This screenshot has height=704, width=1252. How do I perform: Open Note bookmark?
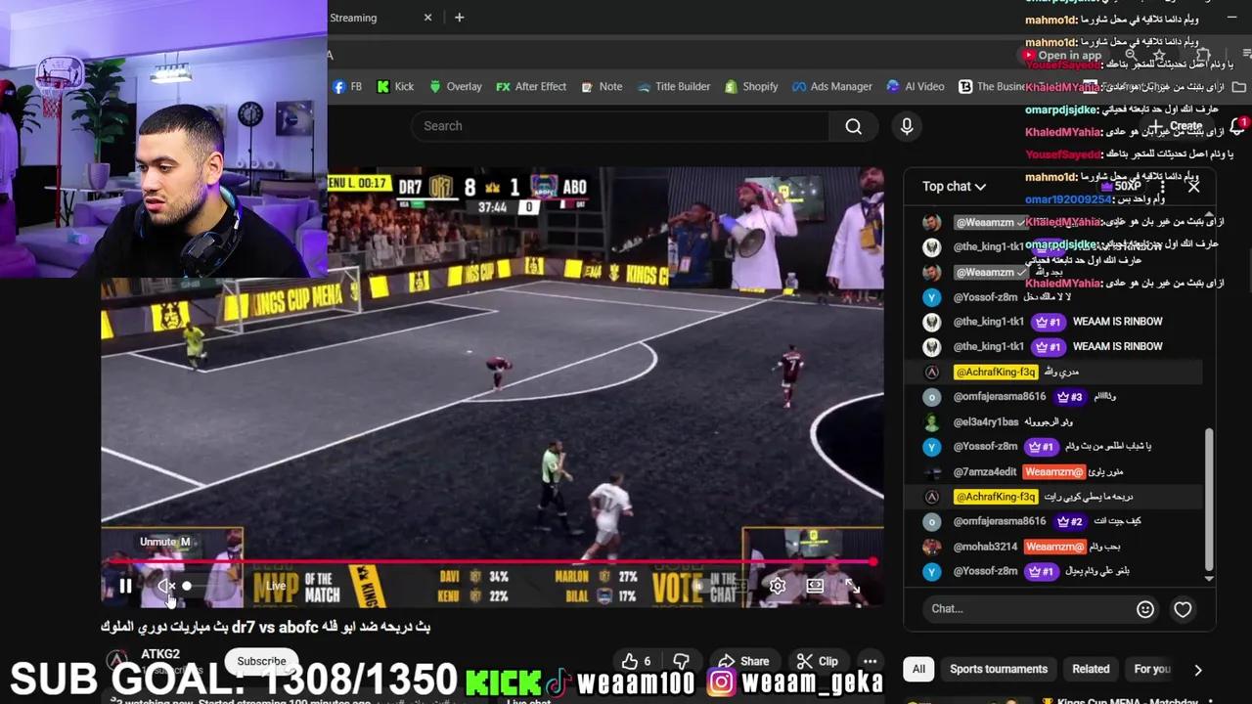[601, 87]
